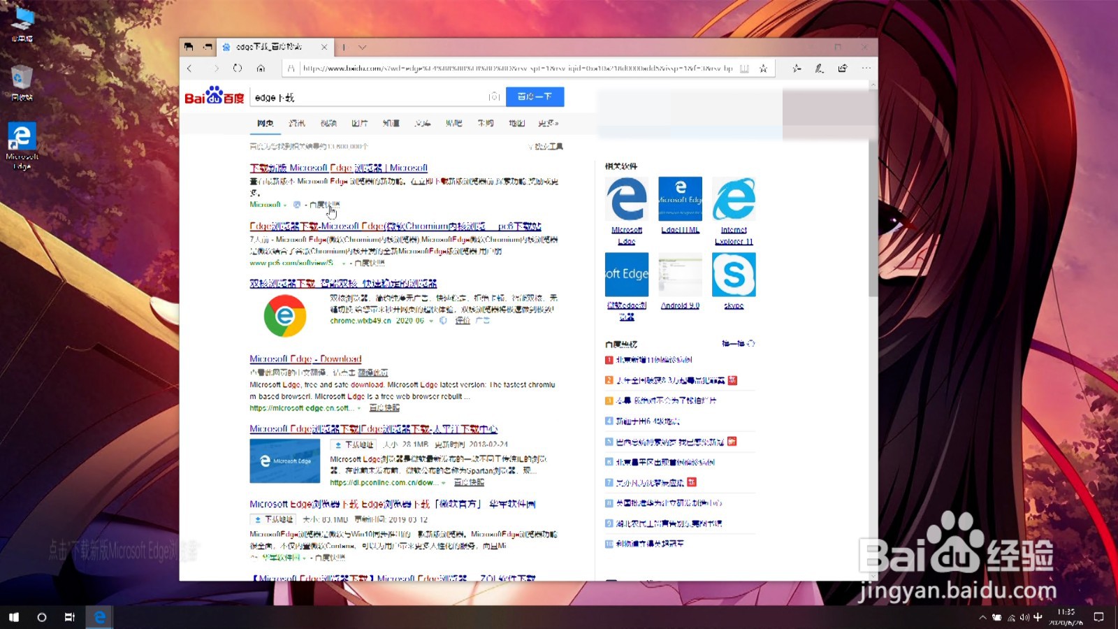Switch to the 视频 tab
1118x629 pixels.
coord(328,123)
